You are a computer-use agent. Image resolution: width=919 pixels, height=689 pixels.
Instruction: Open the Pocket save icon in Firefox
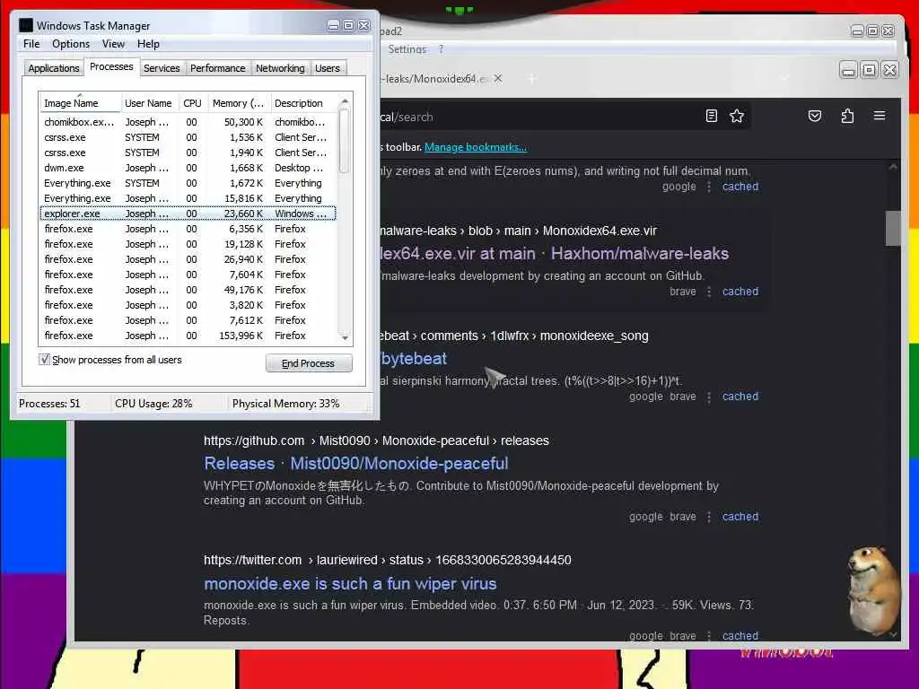(x=815, y=116)
